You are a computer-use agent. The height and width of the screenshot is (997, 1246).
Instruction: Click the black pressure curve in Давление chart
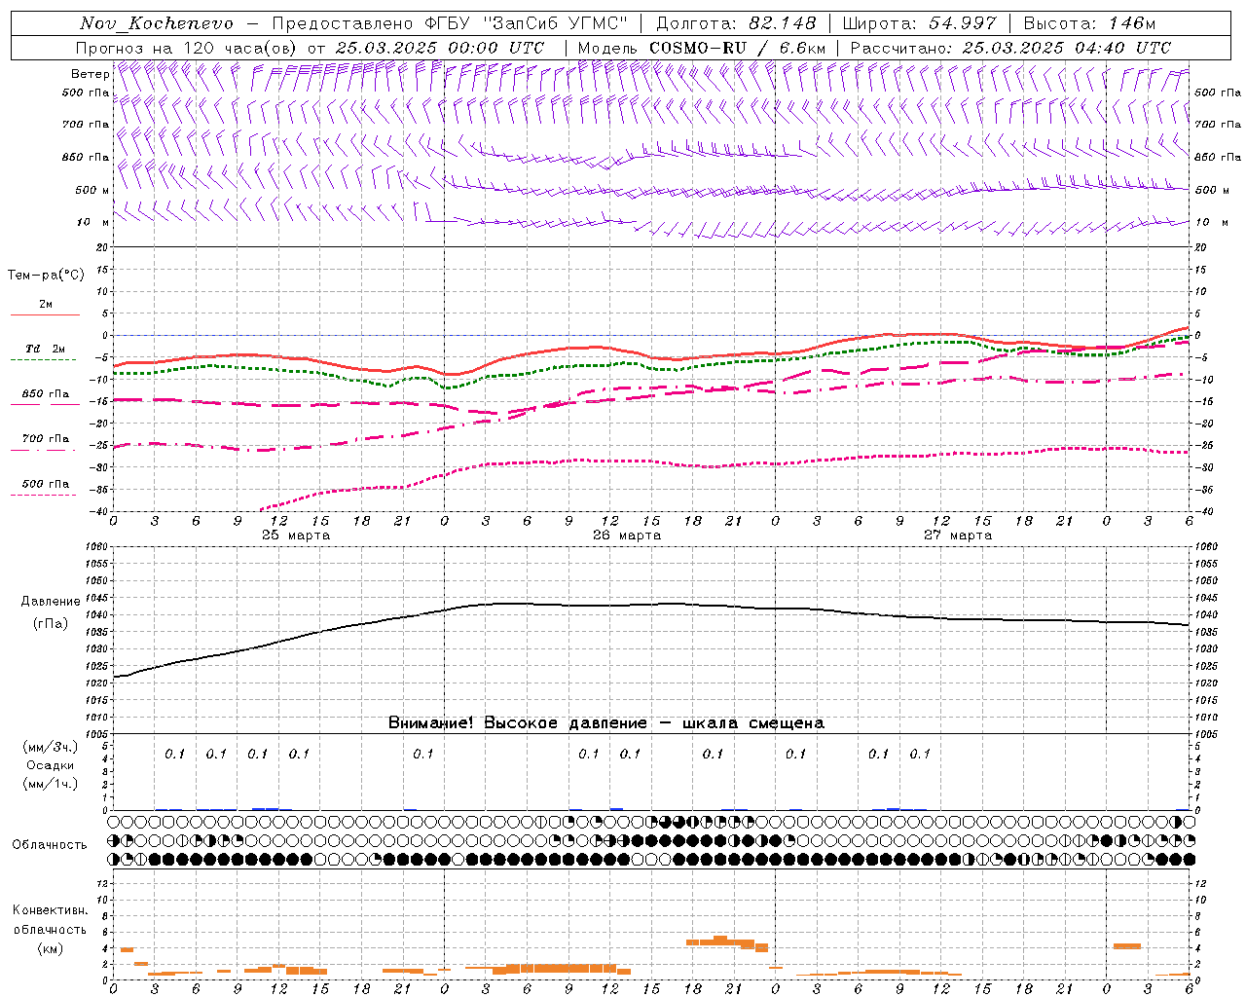point(652,605)
